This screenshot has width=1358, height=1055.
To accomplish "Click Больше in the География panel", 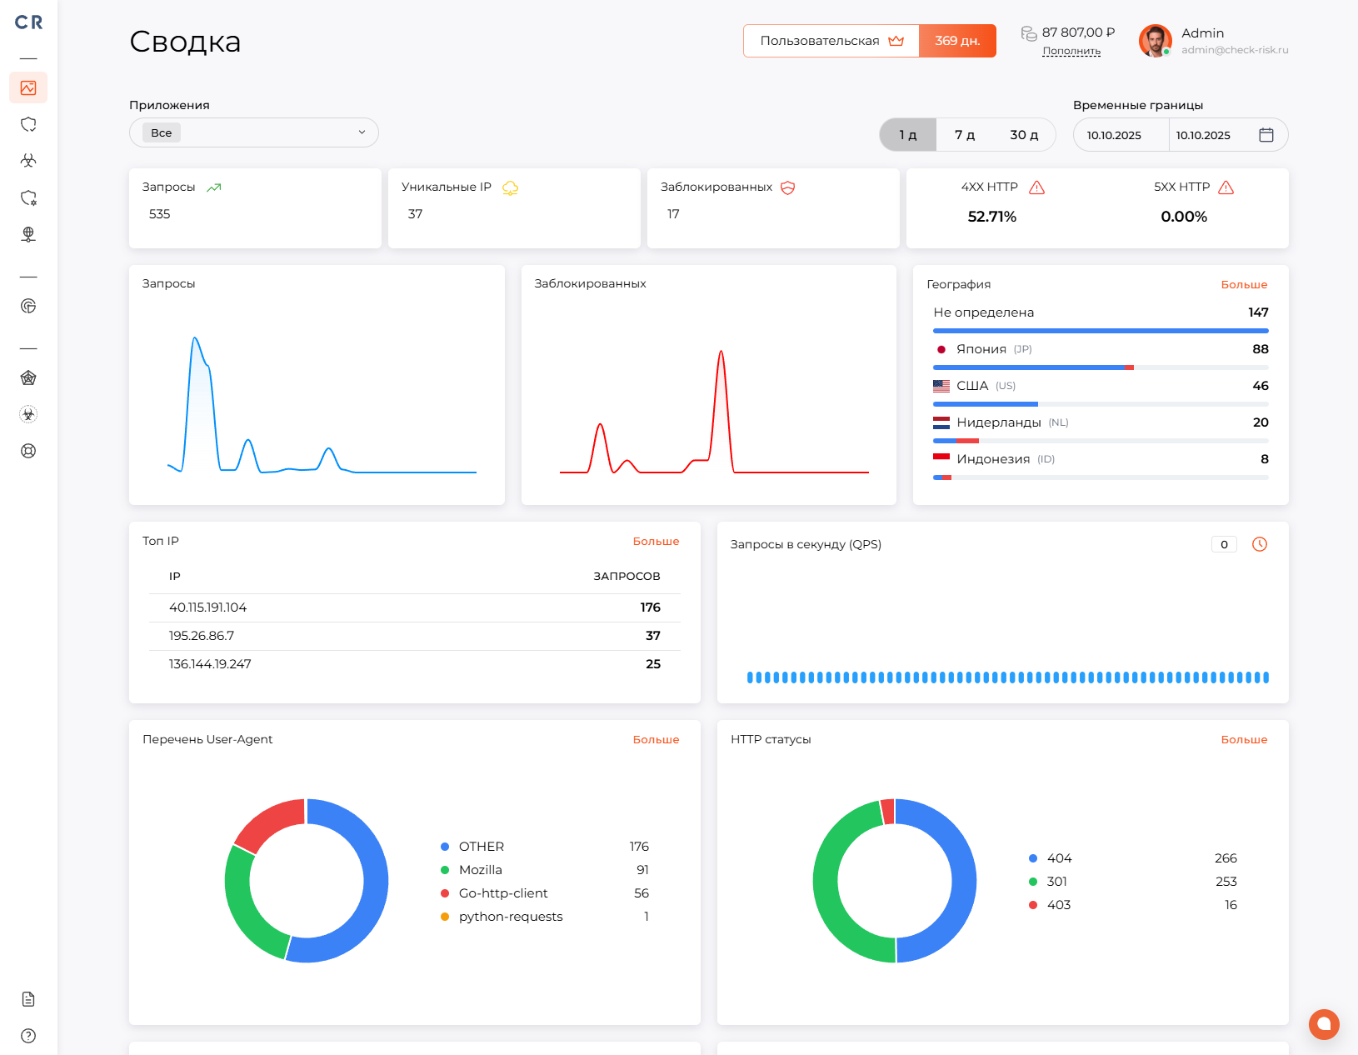I will pyautogui.click(x=1244, y=284).
